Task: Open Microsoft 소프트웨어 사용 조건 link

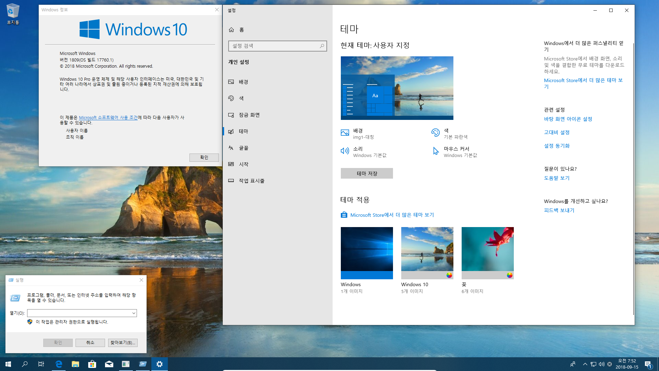Action: (108, 117)
